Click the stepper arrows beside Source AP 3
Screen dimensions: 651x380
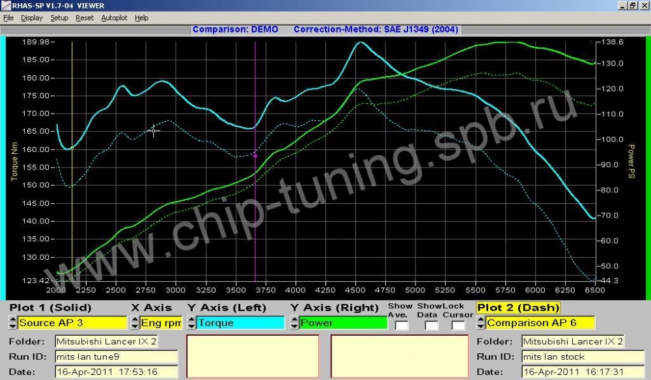coord(12,323)
